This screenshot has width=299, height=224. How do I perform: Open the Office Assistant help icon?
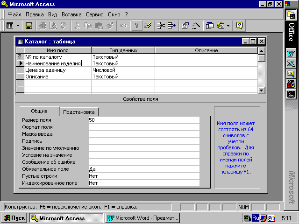click(x=239, y=26)
